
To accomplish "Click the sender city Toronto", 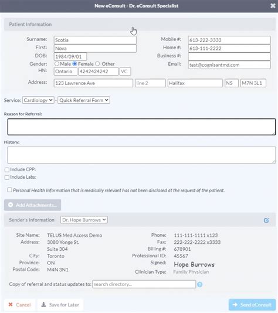I will 56,256.
